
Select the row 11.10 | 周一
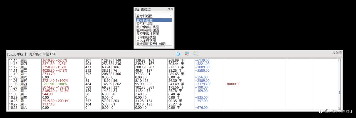pyautogui.click(x=172, y=74)
